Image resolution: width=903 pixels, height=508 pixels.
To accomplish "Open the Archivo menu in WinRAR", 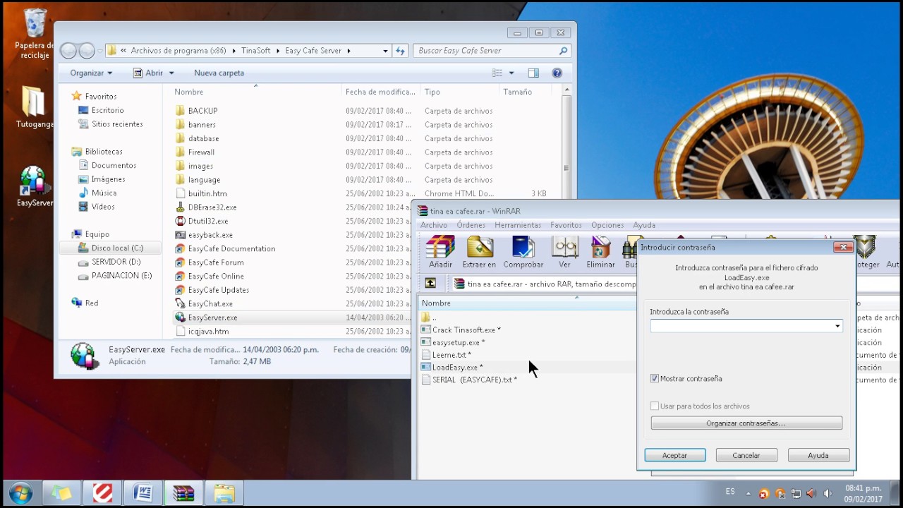I will [434, 225].
